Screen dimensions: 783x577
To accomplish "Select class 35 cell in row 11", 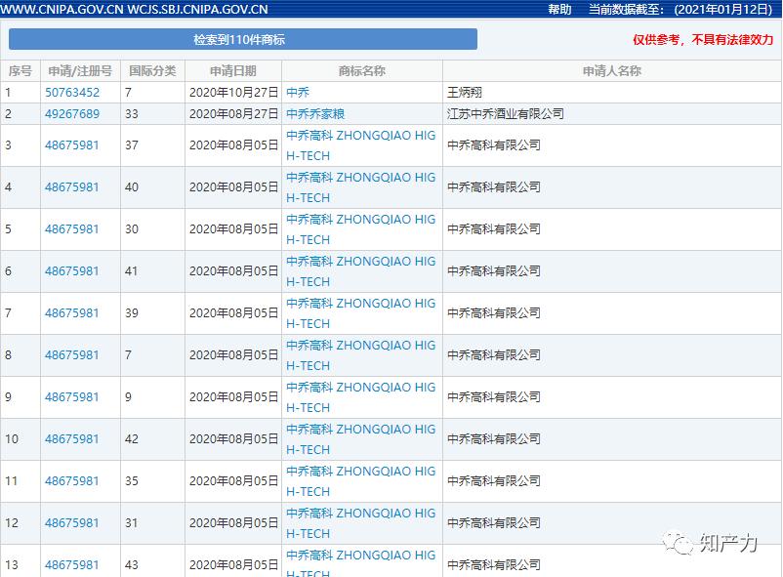I will [152, 481].
